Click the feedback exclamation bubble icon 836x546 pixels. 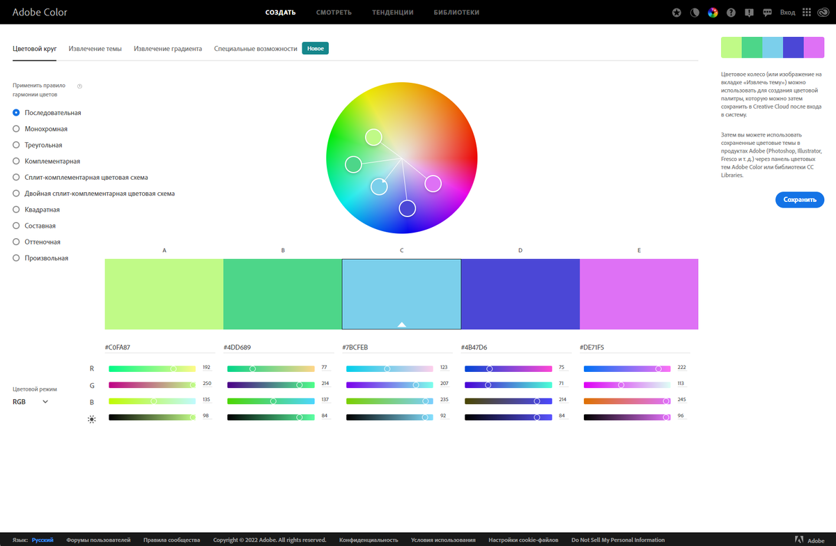(x=749, y=13)
